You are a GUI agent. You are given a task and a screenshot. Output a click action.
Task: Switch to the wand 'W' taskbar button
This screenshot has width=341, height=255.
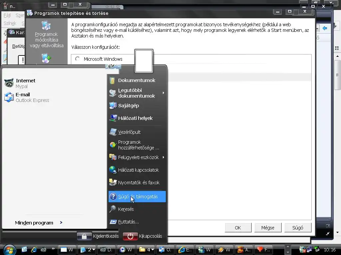click(x=224, y=250)
